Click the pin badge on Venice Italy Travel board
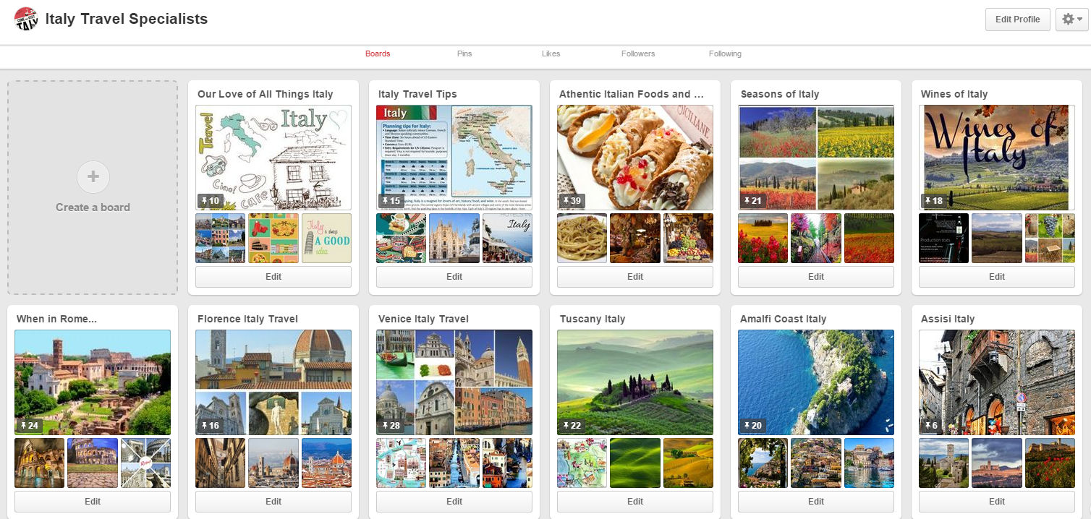1091x519 pixels. 391,425
